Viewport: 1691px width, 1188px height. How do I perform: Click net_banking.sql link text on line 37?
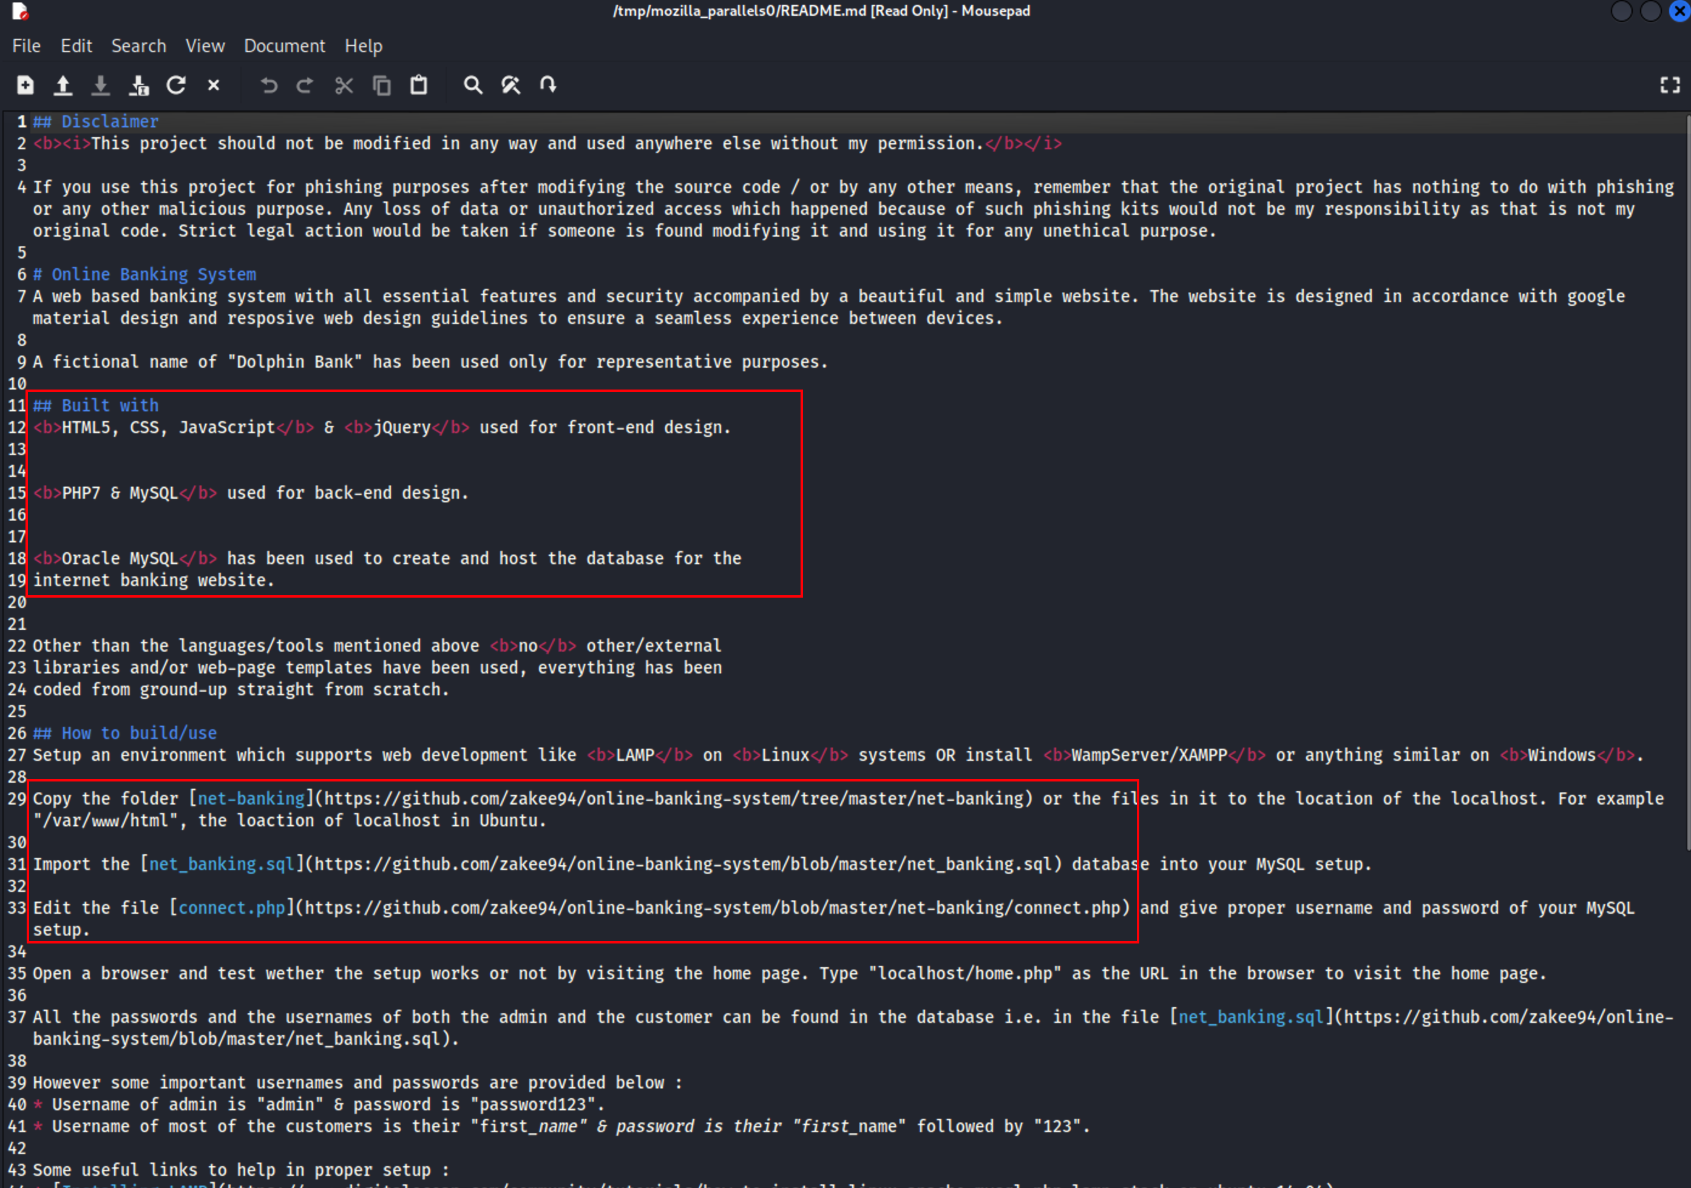[x=1250, y=1018]
